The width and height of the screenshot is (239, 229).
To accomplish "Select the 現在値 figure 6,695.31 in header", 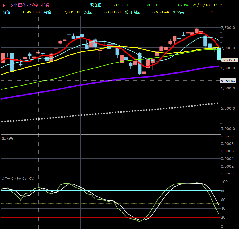I will [x=120, y=5].
